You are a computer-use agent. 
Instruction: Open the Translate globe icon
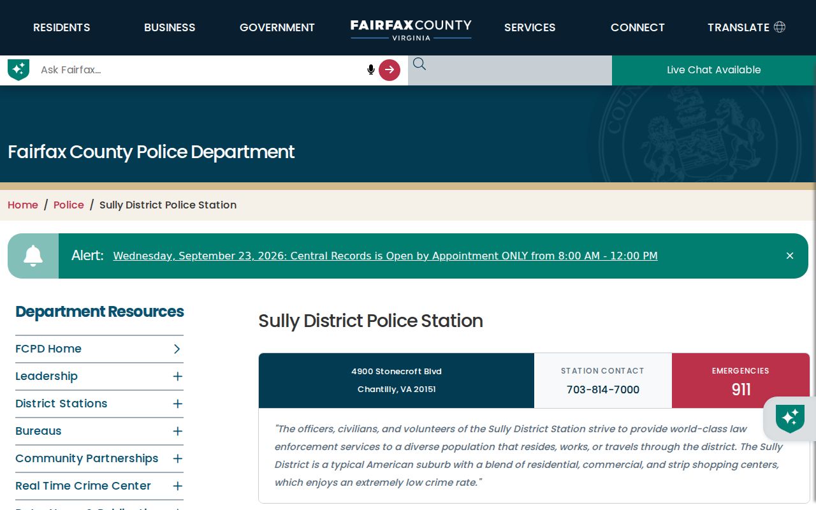(779, 27)
